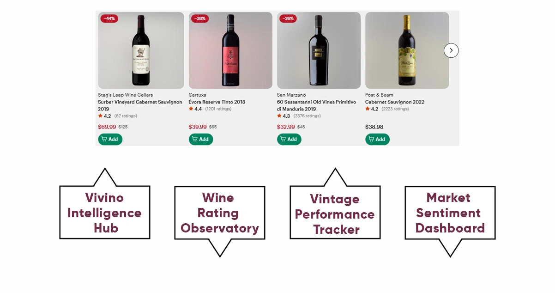The width and height of the screenshot is (555, 293).
Task: Click the -26% discount badge
Action: coord(288,18)
